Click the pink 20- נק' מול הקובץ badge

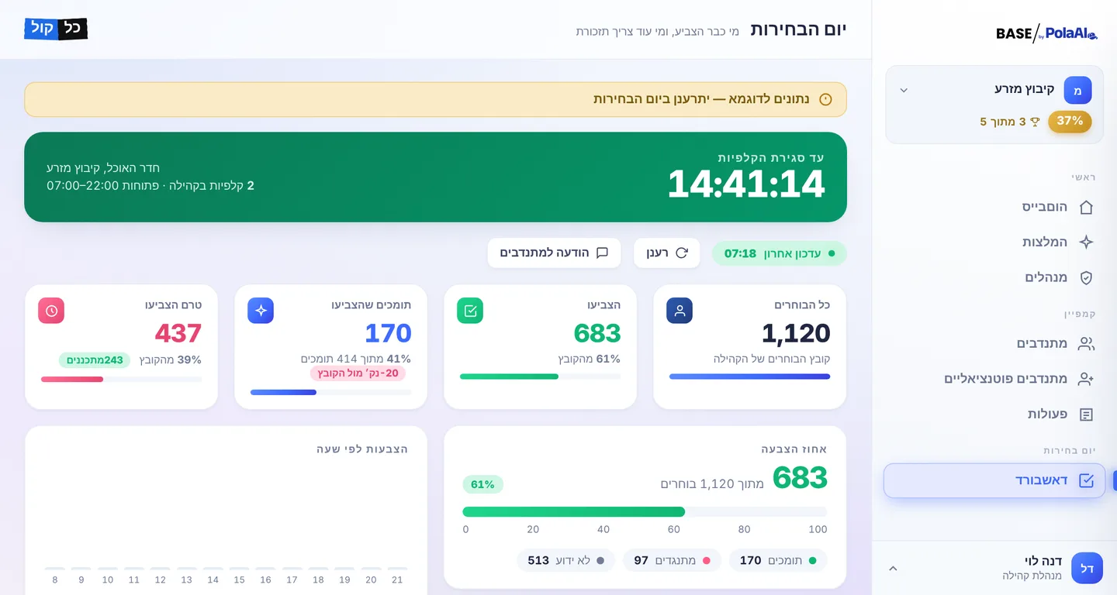(x=358, y=373)
